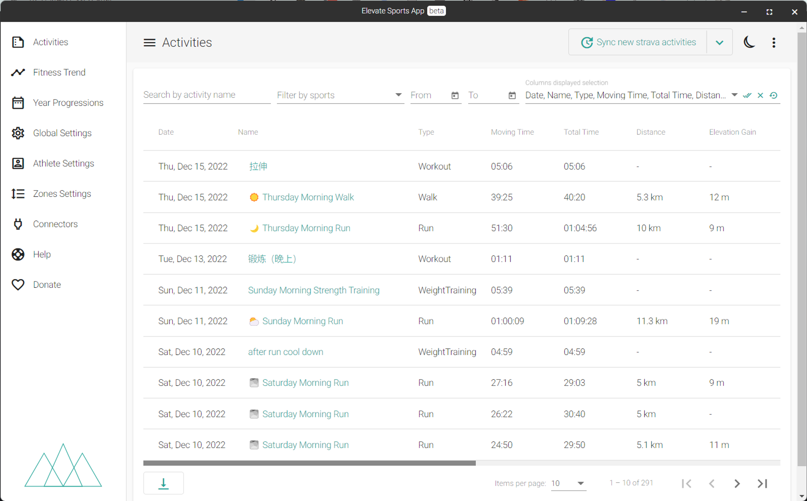Image resolution: width=807 pixels, height=501 pixels.
Task: Open the Sunday Morning Run activity
Action: coord(303,321)
